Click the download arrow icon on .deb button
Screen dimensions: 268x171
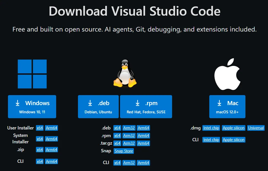point(90,103)
